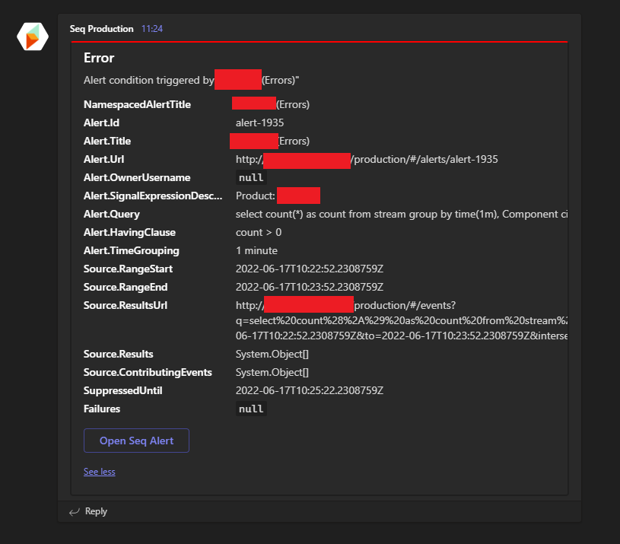
Task: Click the Error heading of the alert card
Action: pos(97,58)
